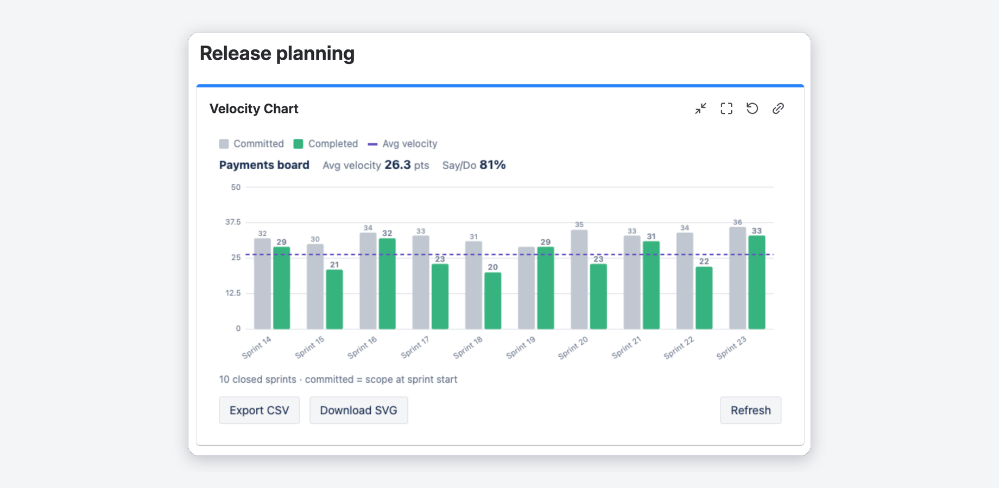Select the Sprint 15 completed bar (21)
Image resolution: width=999 pixels, height=488 pixels.
334,299
